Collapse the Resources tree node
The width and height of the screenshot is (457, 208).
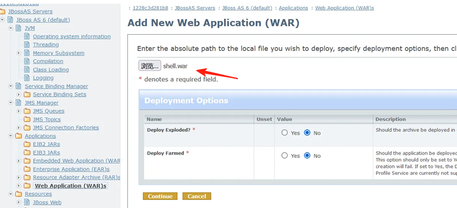coord(11,194)
